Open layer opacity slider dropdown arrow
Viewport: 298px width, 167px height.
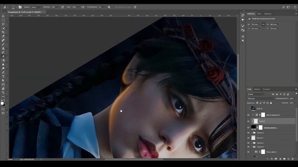tap(296, 98)
